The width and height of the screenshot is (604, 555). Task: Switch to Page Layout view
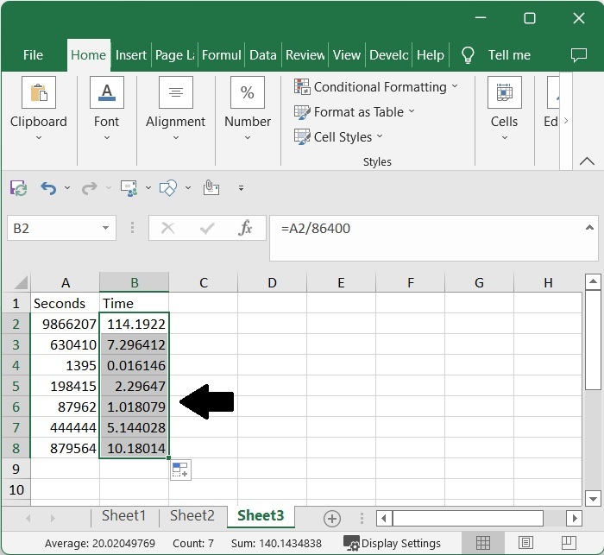[524, 543]
